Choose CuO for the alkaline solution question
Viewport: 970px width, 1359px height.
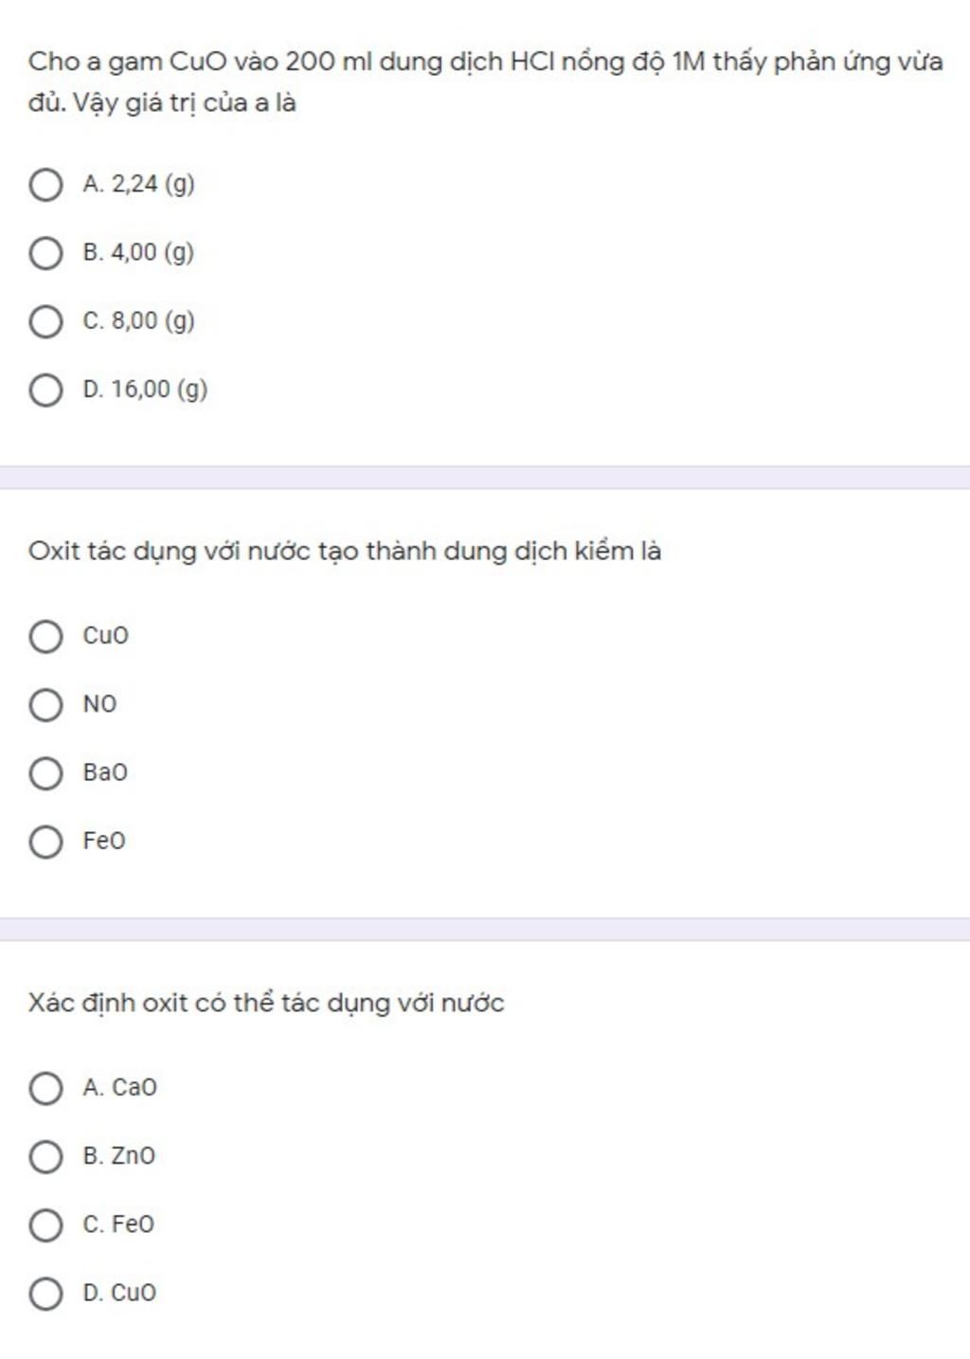coord(45,637)
